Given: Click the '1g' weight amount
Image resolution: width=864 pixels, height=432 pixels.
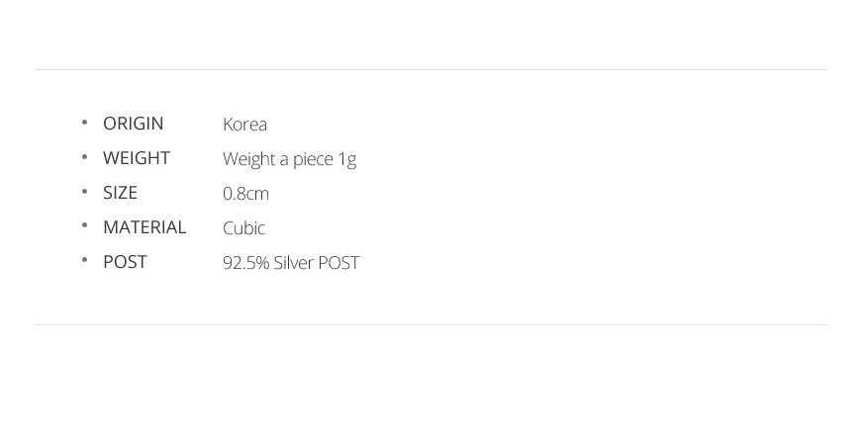Looking at the screenshot, I should [347, 159].
